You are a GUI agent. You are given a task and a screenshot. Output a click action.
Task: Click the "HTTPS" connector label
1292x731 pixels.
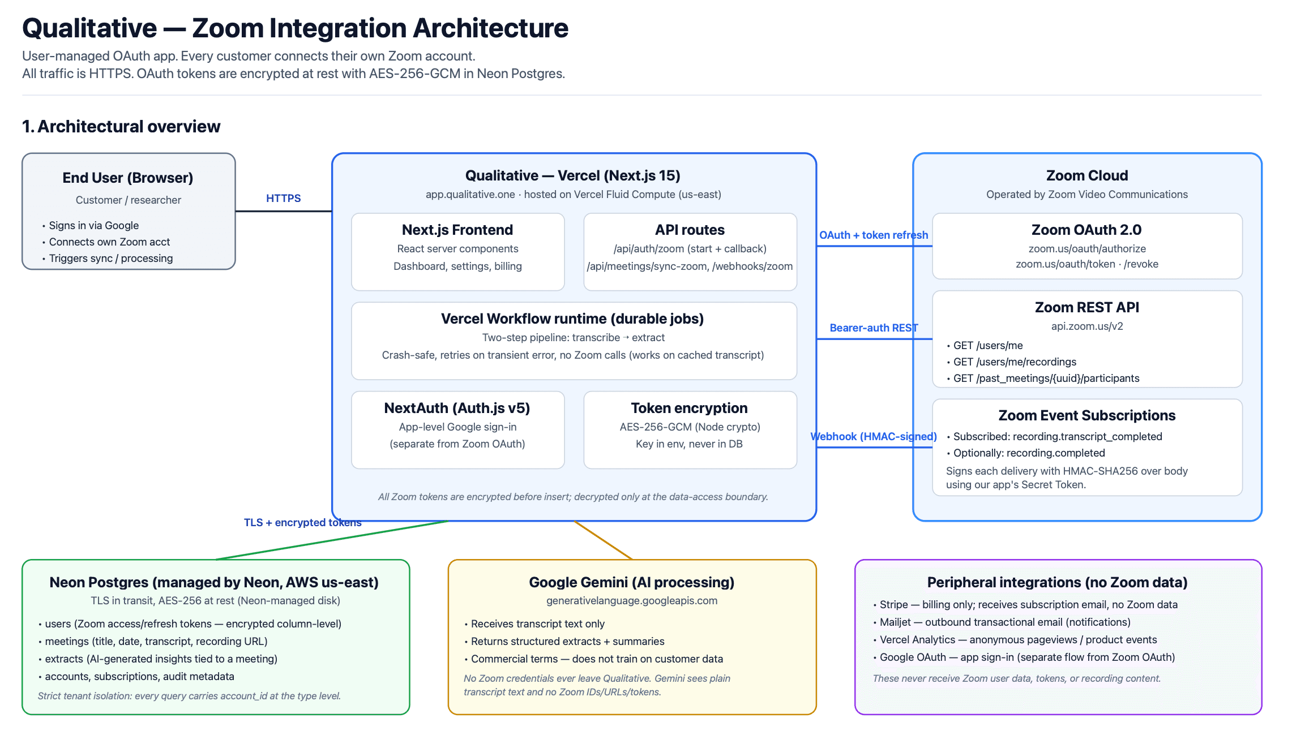[284, 198]
